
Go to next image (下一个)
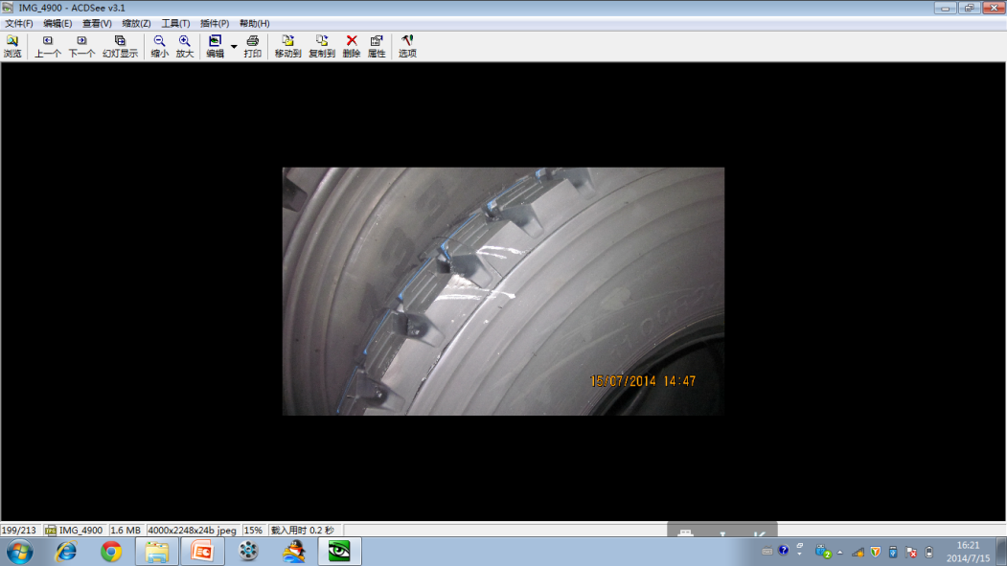81,46
